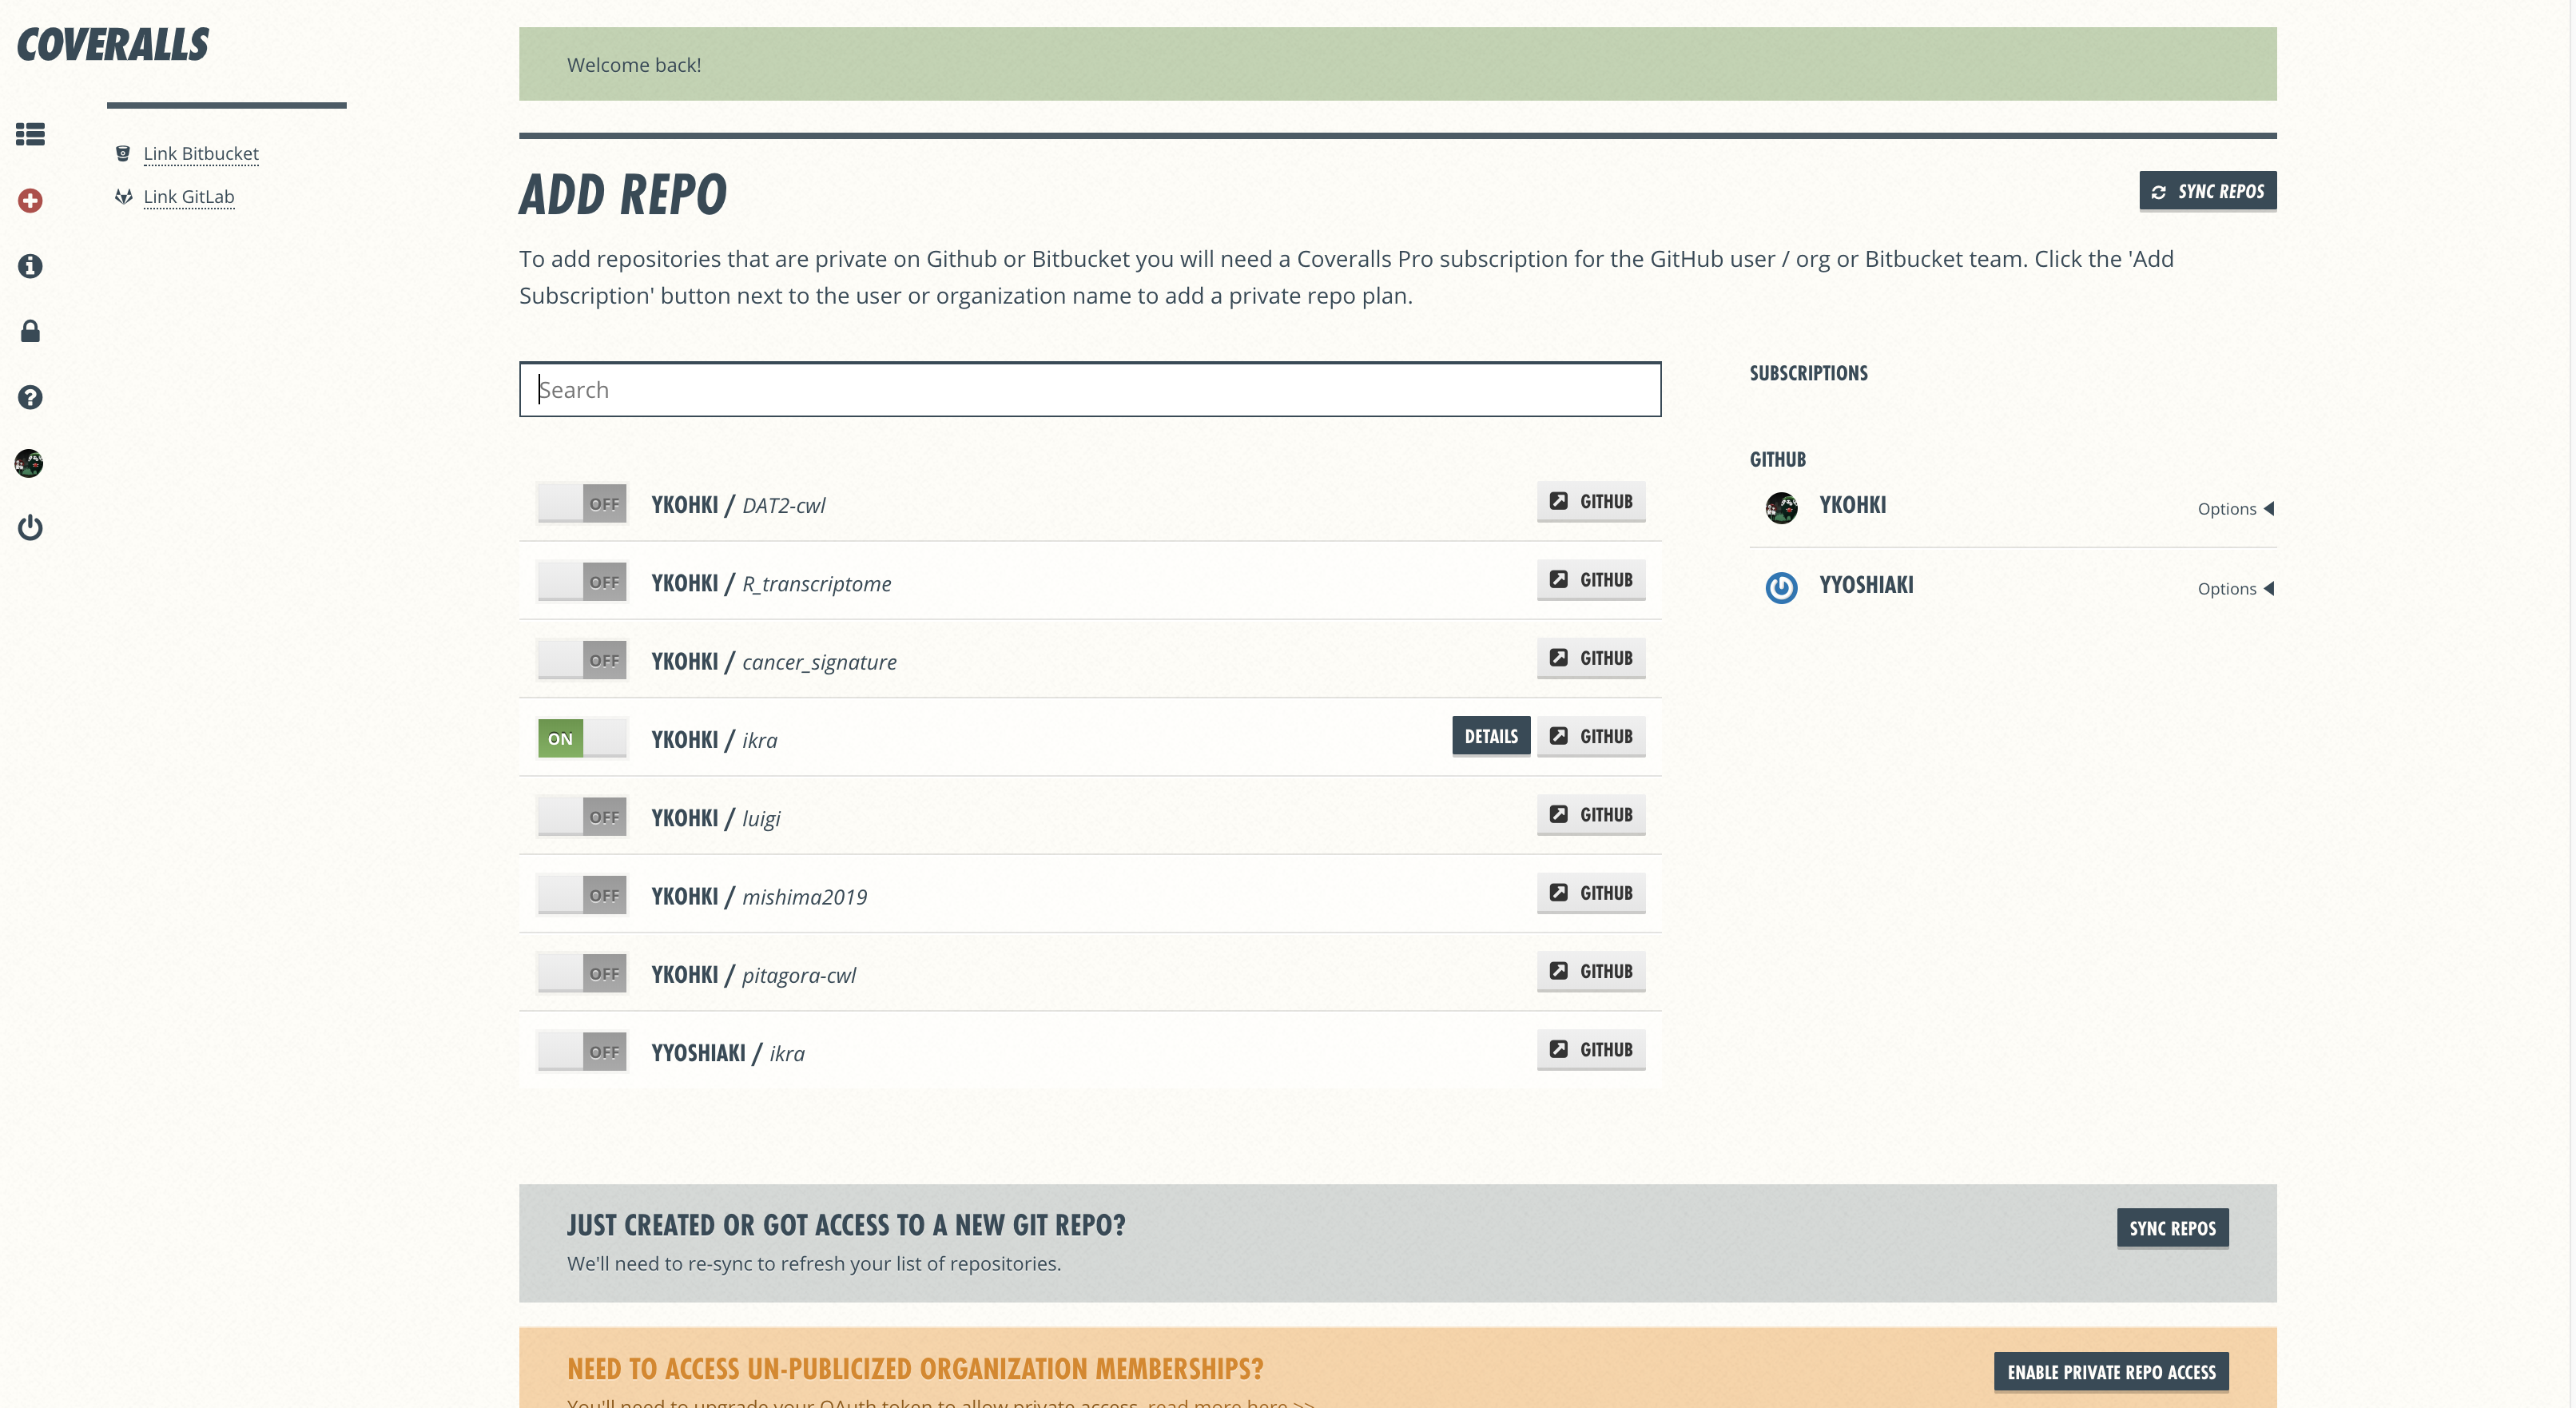2576x1408 pixels.
Task: Focus the repo Search input field
Action: [x=1090, y=389]
